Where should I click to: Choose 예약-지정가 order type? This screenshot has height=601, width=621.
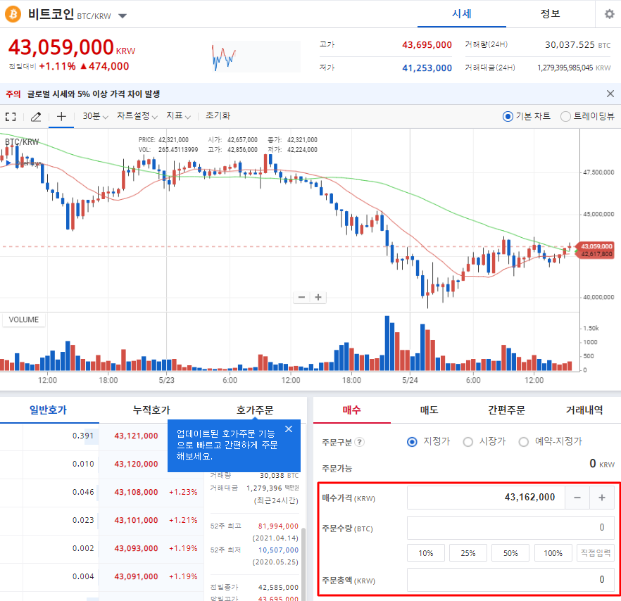pos(524,441)
